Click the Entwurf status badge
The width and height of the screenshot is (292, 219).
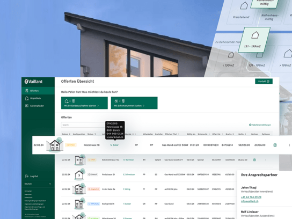[x=92, y=174]
